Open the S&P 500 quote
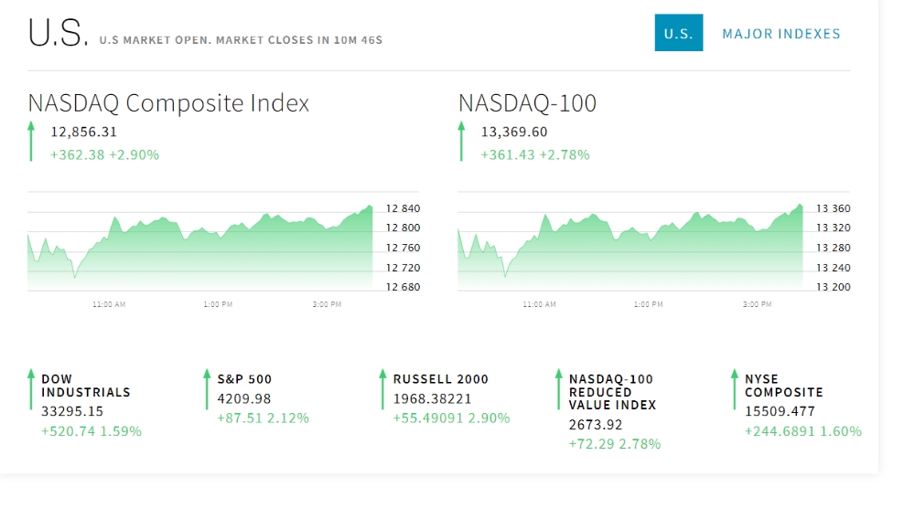The width and height of the screenshot is (915, 519). click(244, 379)
